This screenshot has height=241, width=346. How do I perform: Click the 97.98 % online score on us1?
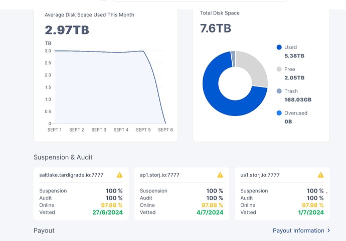click(311, 205)
